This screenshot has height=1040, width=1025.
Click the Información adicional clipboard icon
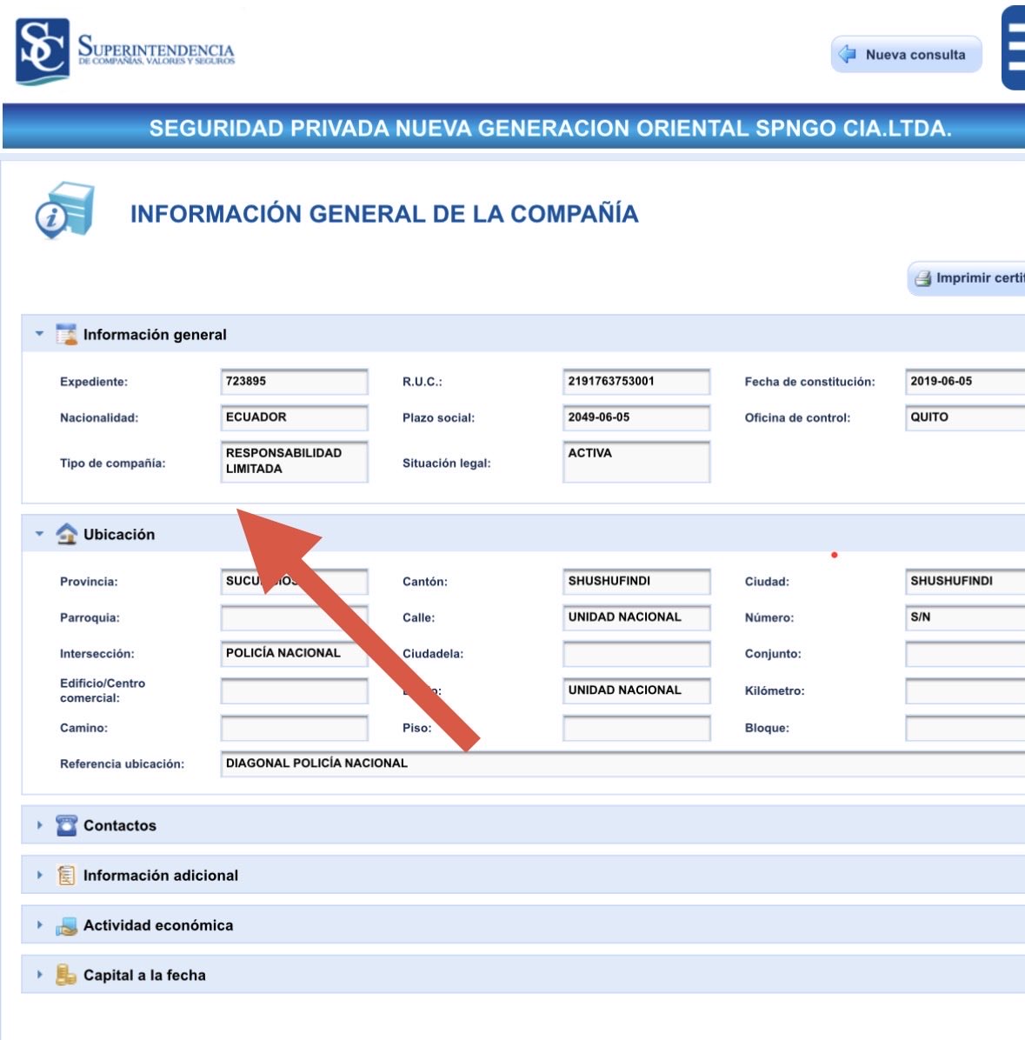[x=66, y=875]
